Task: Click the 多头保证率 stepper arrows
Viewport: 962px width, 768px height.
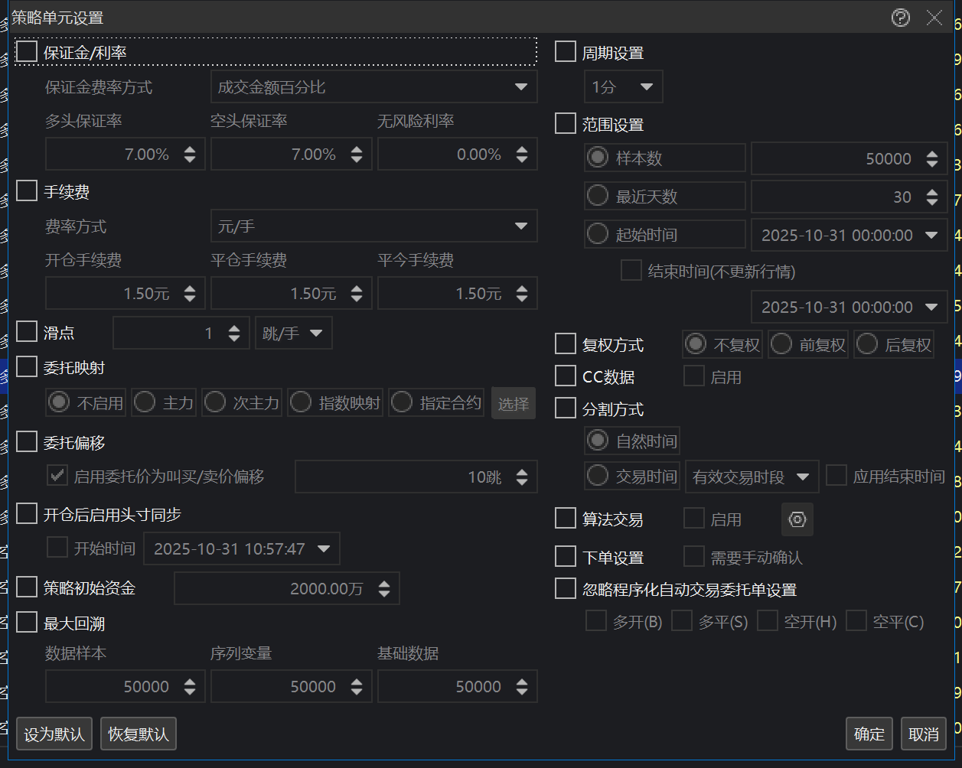Action: pos(190,155)
